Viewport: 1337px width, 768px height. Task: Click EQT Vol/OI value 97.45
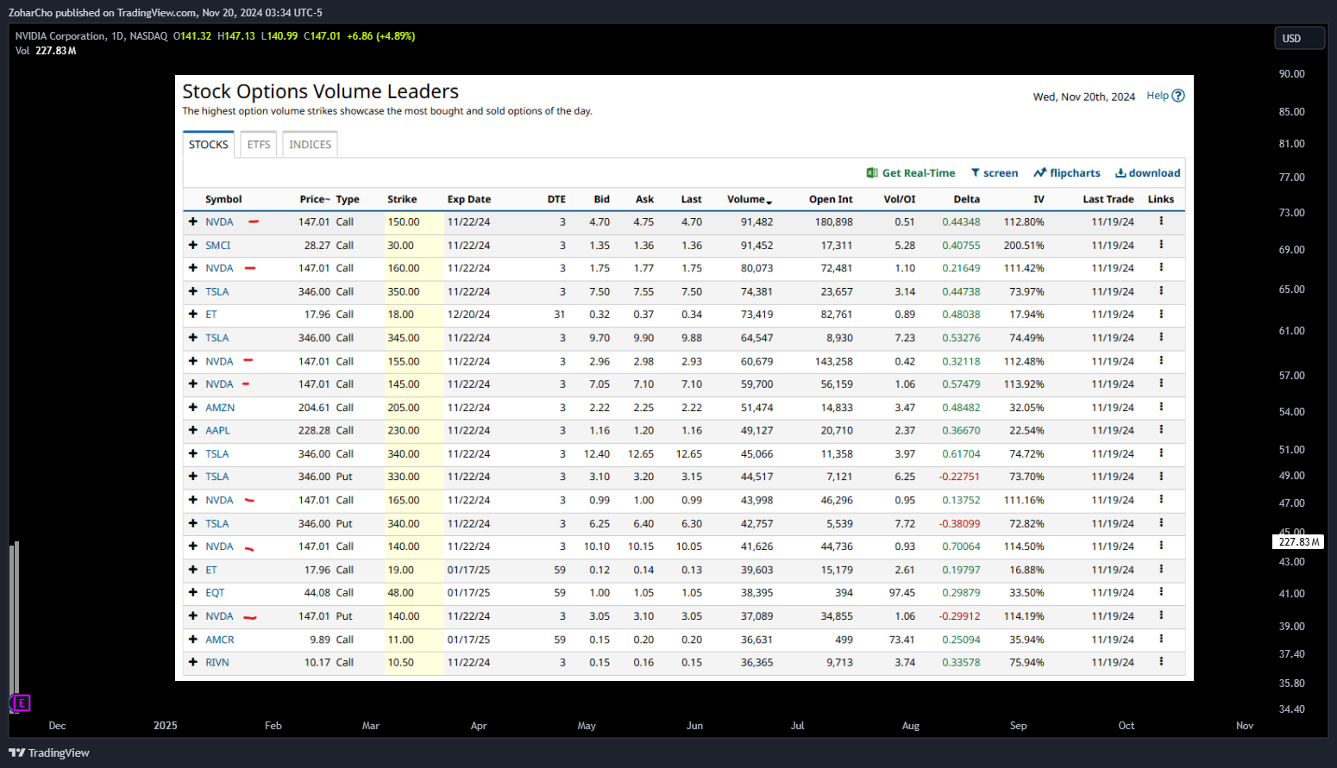(902, 593)
